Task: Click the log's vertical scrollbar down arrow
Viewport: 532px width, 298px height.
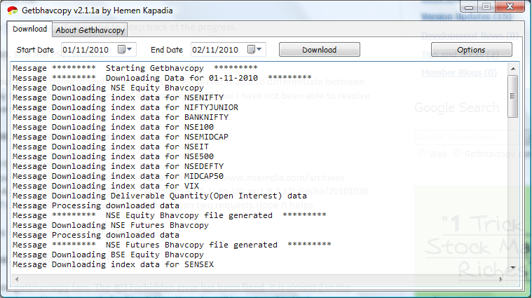Action: tap(513, 267)
